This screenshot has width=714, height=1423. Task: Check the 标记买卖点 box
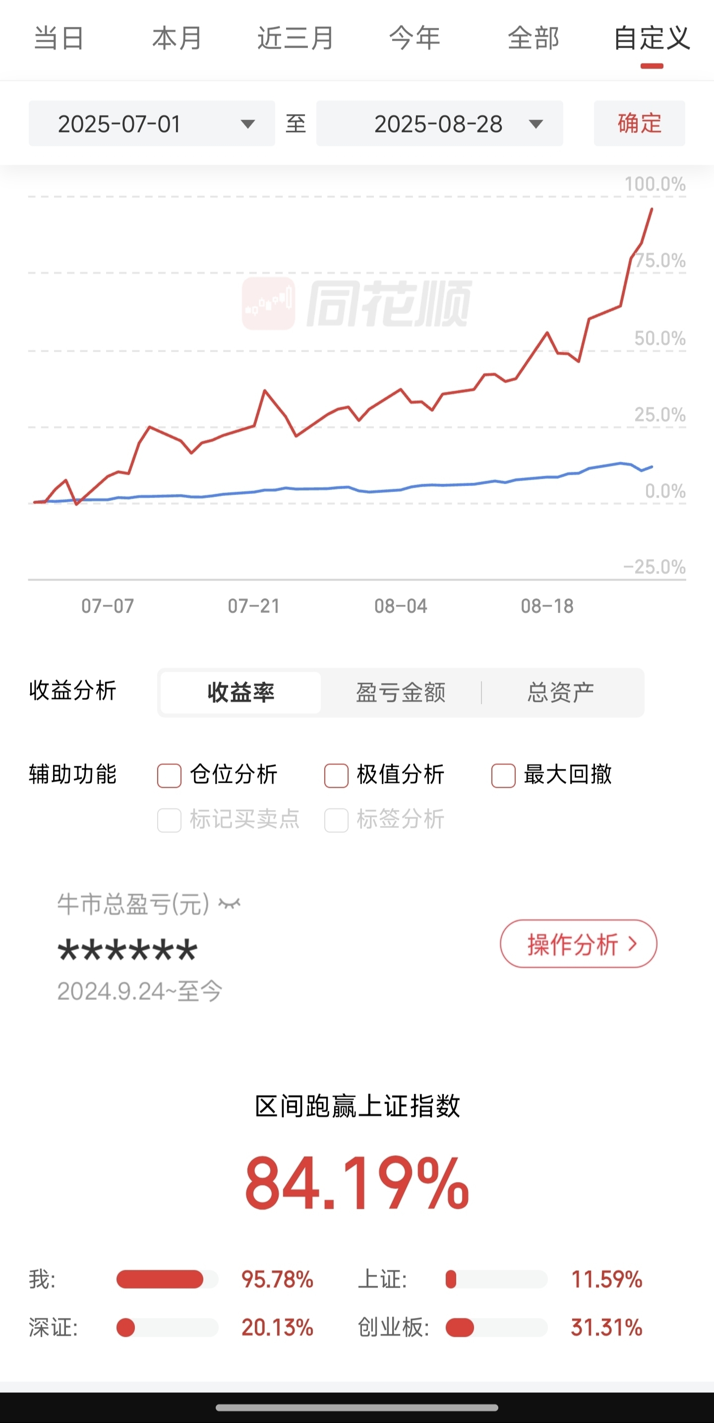169,820
